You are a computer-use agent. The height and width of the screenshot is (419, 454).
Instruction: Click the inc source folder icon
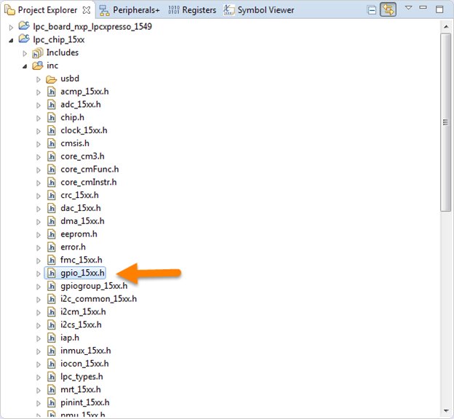[x=38, y=65]
